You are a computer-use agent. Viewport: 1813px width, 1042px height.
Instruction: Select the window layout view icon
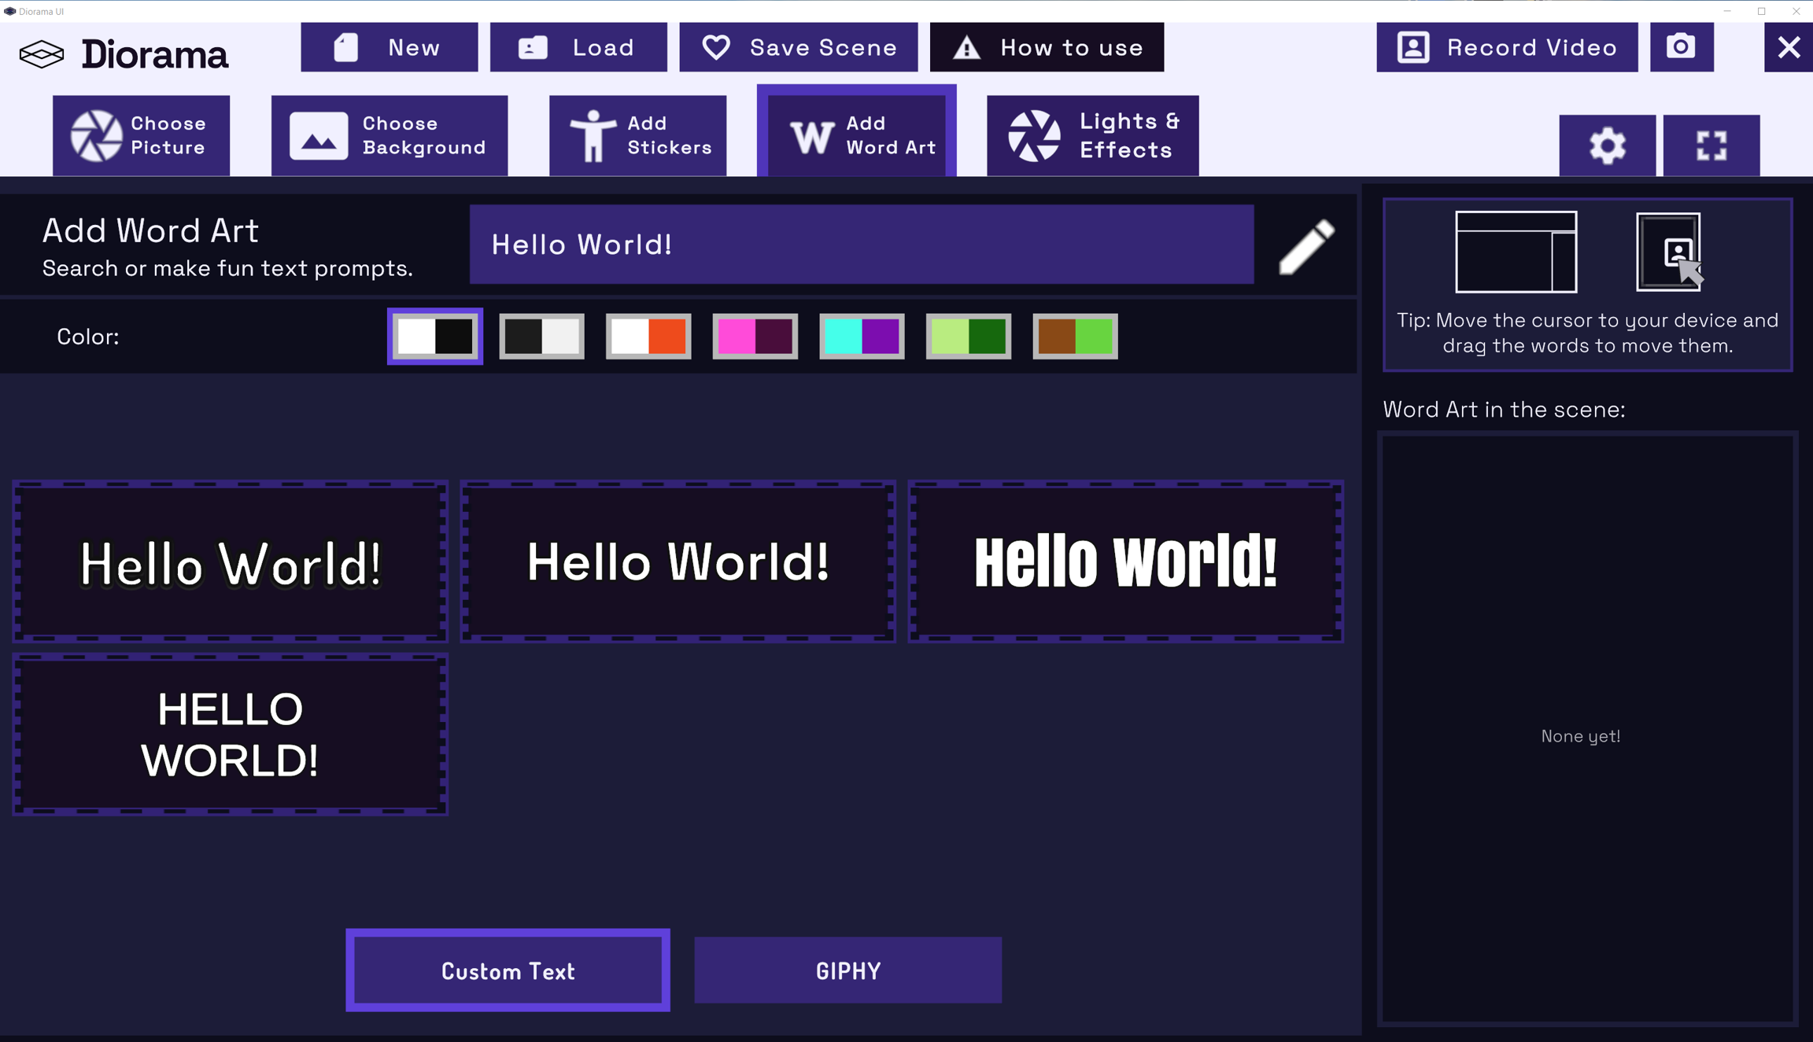coord(1516,252)
